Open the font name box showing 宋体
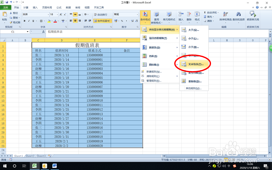 [x=36, y=14]
